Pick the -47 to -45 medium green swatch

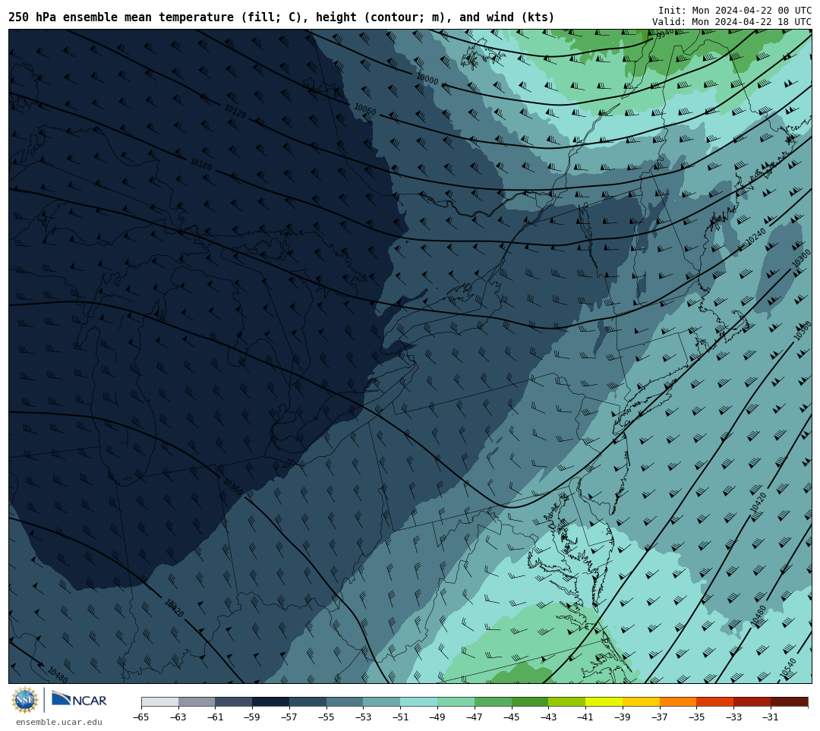pyautogui.click(x=494, y=701)
